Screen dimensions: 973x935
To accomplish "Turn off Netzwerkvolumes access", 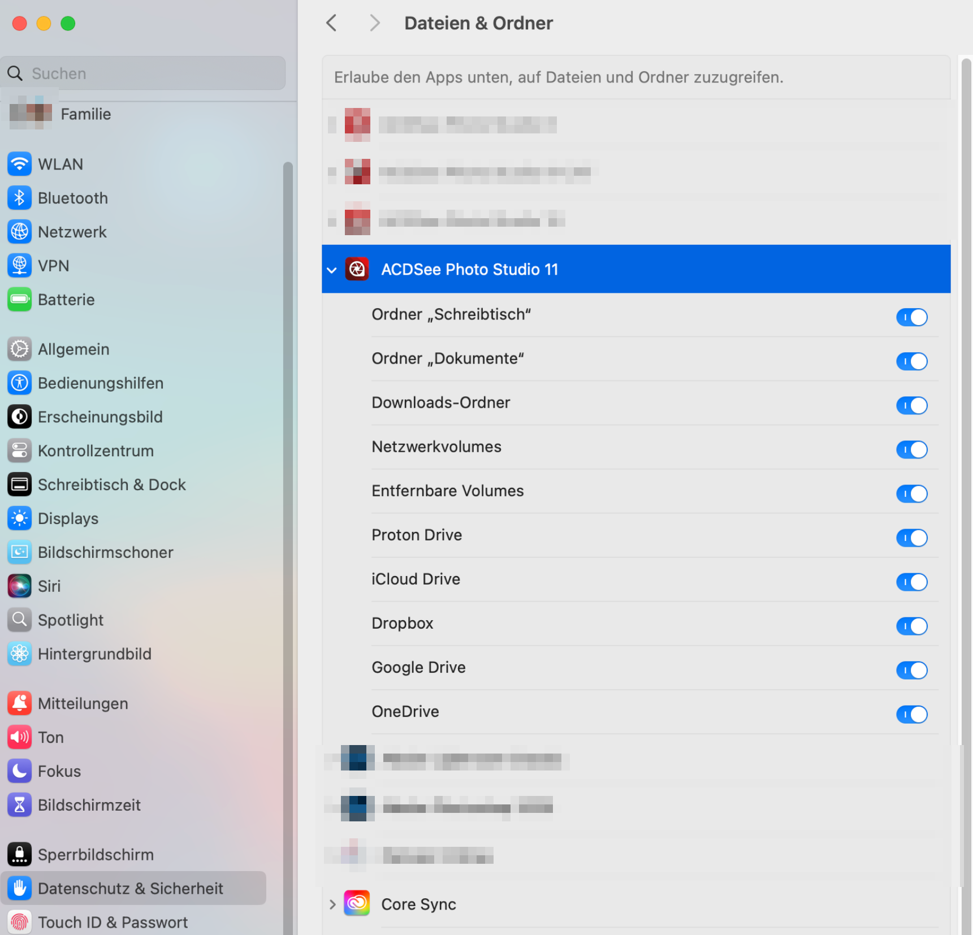I will point(911,449).
